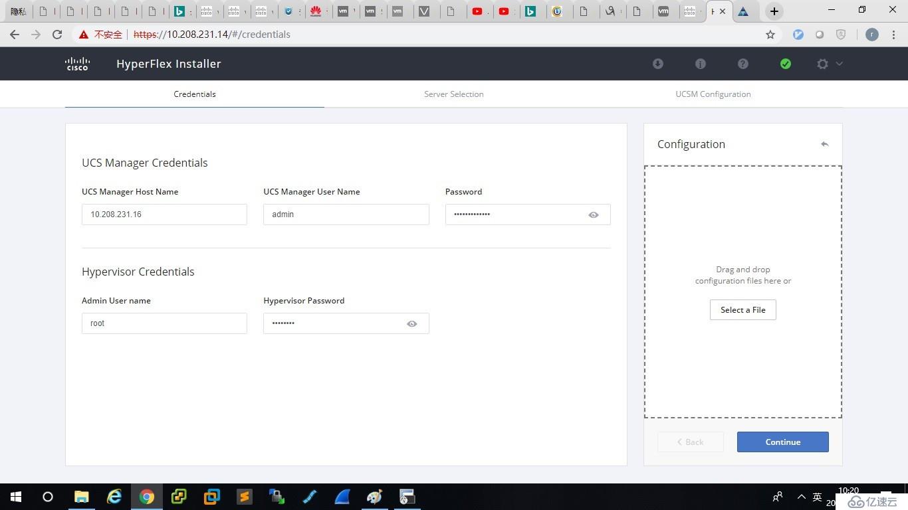Click the Back button

pyautogui.click(x=691, y=442)
